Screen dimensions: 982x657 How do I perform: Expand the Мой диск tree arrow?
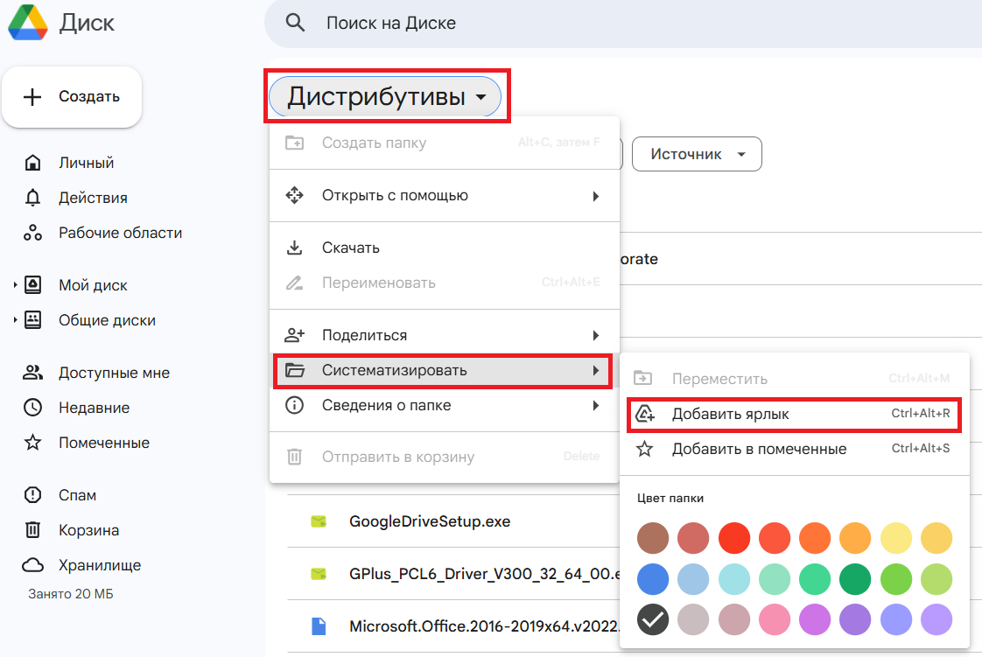coord(15,285)
